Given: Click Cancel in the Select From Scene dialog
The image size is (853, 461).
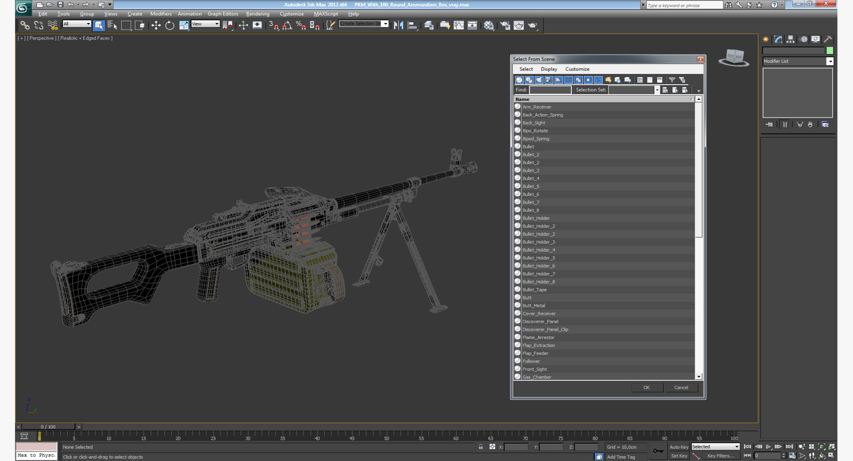Looking at the screenshot, I should tap(681, 387).
